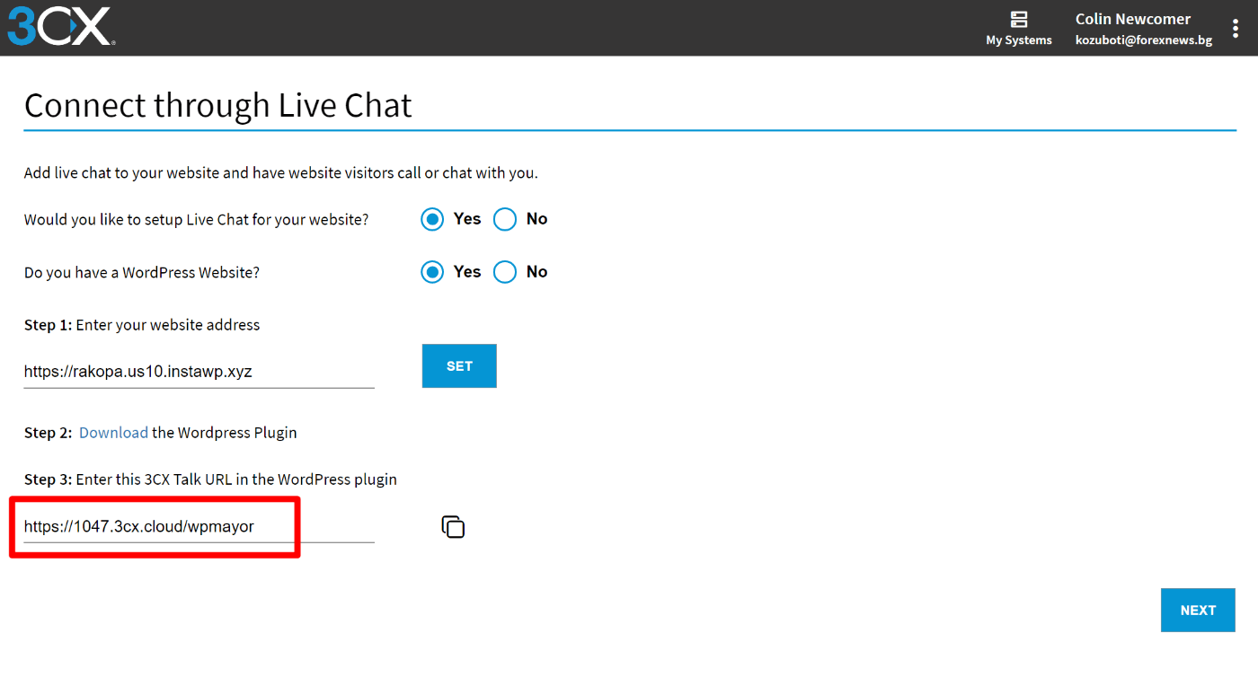1258x677 pixels.
Task: Click the Connect through Live Chat heading
Action: pos(217,105)
